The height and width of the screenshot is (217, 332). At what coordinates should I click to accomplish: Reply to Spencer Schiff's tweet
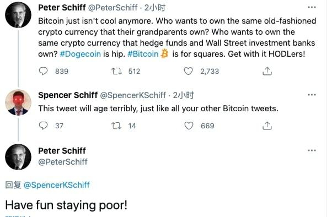(x=44, y=126)
